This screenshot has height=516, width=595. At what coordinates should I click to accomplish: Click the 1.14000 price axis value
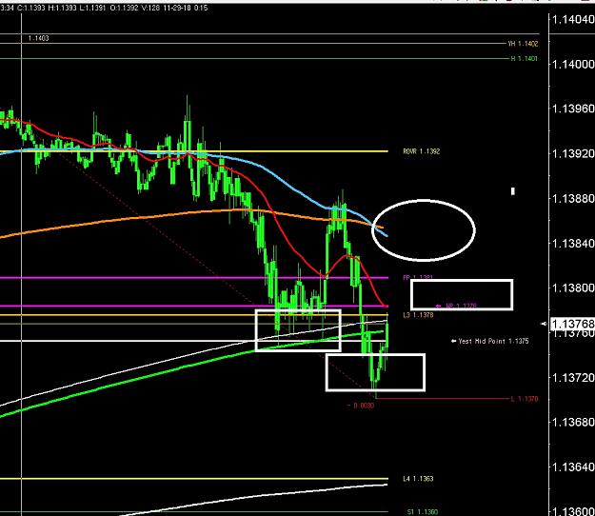click(572, 65)
